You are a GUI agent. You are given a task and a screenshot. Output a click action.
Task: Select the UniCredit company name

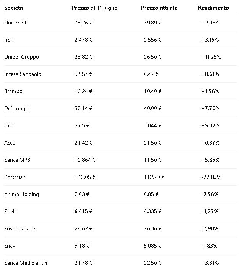pyautogui.click(x=15, y=23)
